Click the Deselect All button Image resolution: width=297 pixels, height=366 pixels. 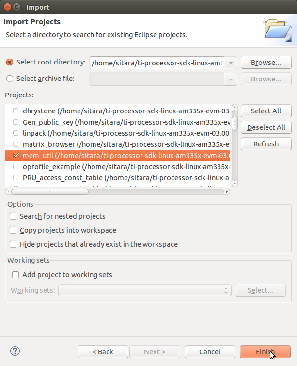pos(266,127)
